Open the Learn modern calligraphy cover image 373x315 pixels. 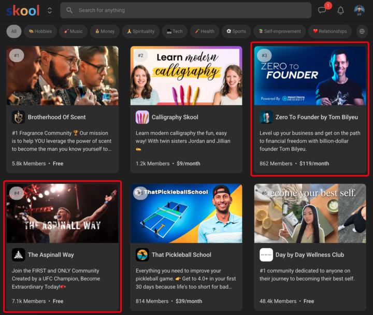(187, 76)
